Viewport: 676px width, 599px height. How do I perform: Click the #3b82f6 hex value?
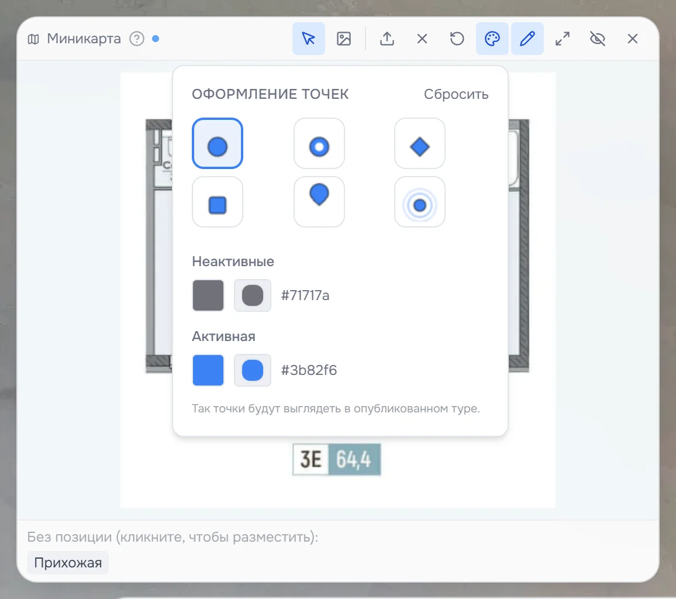tap(309, 370)
